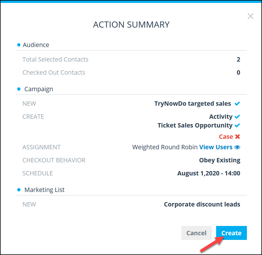
Task: Confirm with the Create button
Action: pos(231,233)
